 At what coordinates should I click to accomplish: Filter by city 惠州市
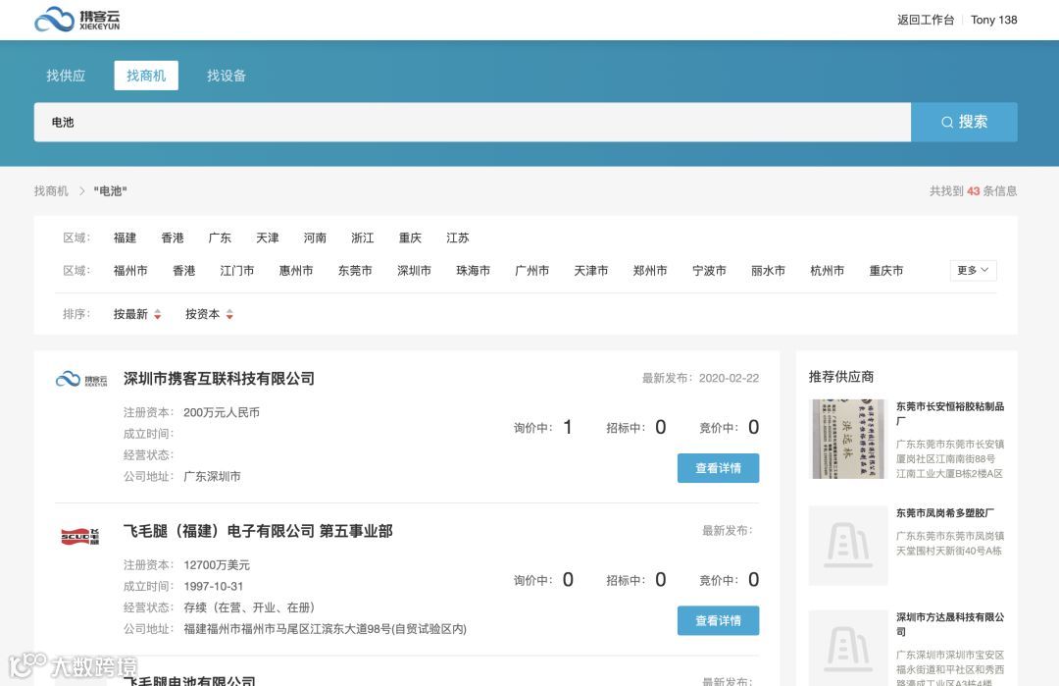[x=296, y=270]
